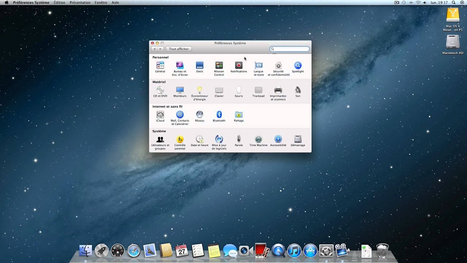Viewport: 467px width, 263px height.
Task: Open Photo Booth from the Dock
Action: tap(262, 251)
